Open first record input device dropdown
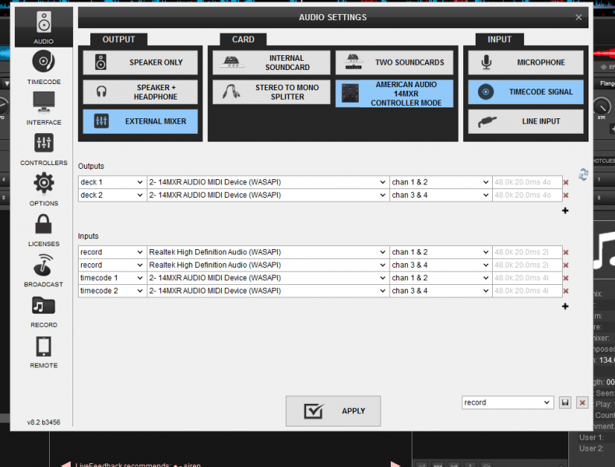Image resolution: width=615 pixels, height=467 pixels. (268, 251)
